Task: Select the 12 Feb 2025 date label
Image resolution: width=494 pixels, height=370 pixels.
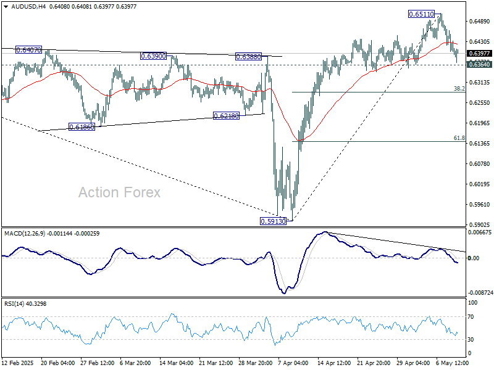Action: point(18,363)
